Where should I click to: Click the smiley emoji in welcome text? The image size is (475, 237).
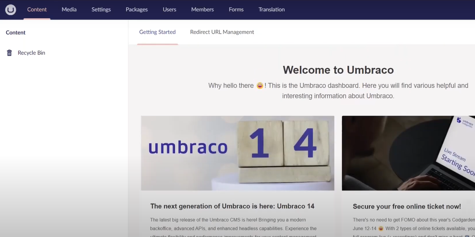pyautogui.click(x=260, y=86)
